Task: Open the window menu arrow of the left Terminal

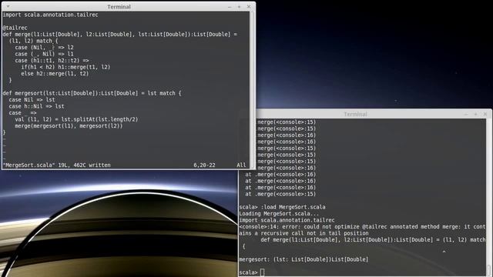Action: tap(8, 6)
